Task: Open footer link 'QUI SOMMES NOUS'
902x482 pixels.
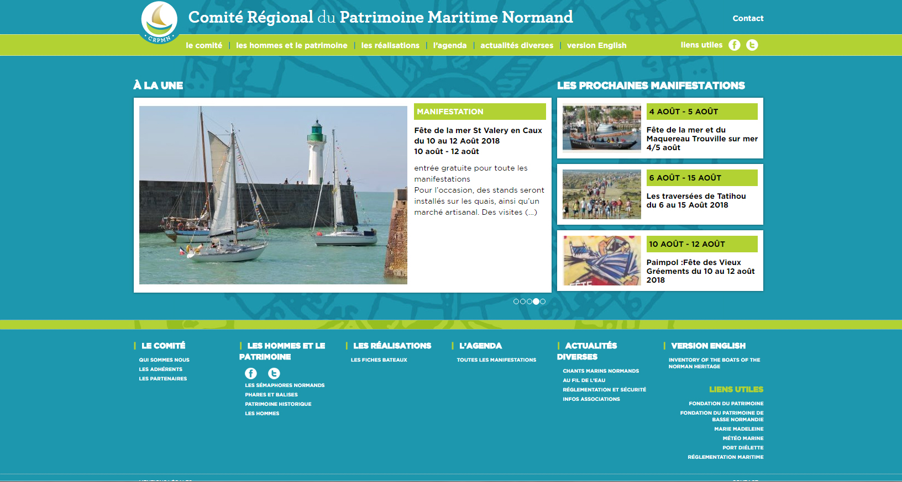Action: 164,360
